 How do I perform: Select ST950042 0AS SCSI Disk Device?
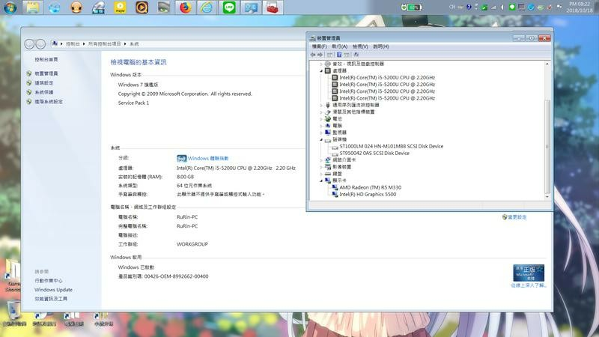tap(374, 154)
